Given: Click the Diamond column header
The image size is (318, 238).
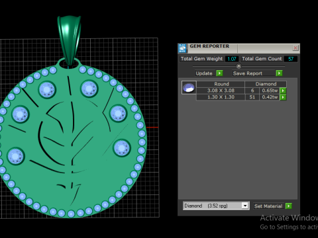Looking at the screenshot, I should pos(266,84).
